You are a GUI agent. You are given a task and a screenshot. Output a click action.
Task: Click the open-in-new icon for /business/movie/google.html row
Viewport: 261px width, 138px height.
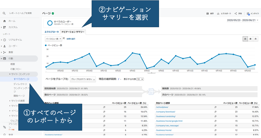(215, 121)
